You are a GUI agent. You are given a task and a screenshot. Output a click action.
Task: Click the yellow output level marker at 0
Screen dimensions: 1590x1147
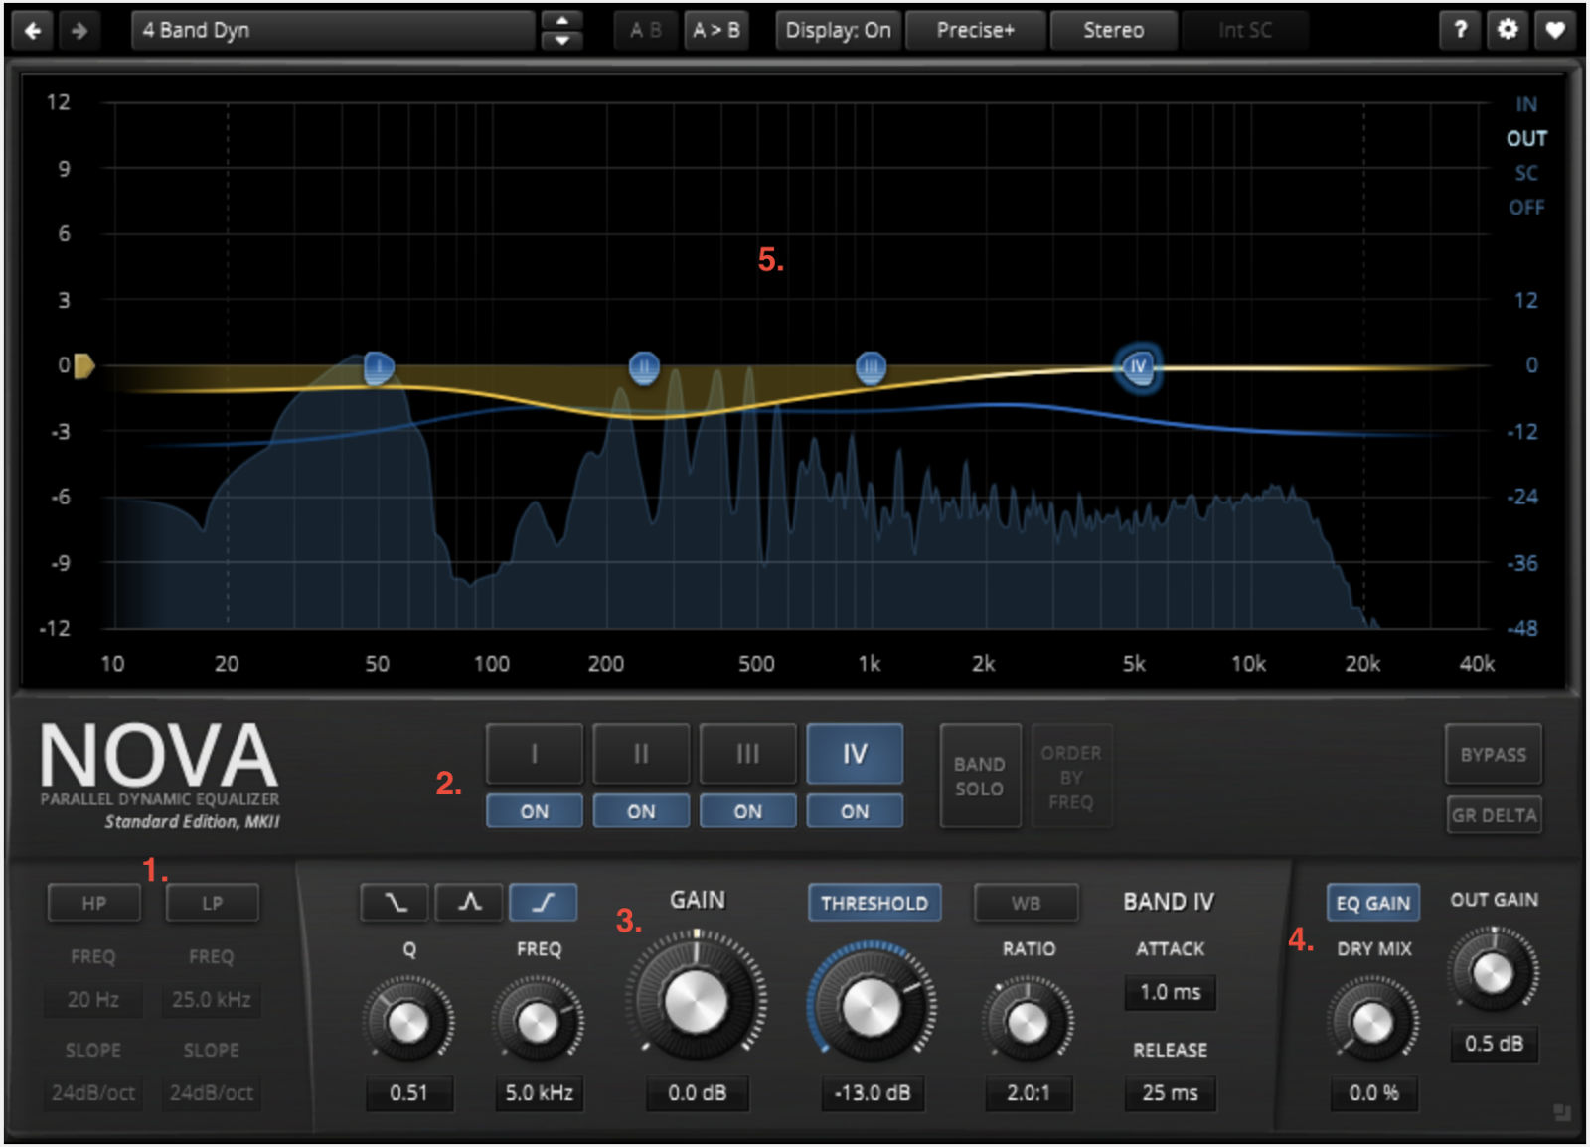(x=84, y=366)
